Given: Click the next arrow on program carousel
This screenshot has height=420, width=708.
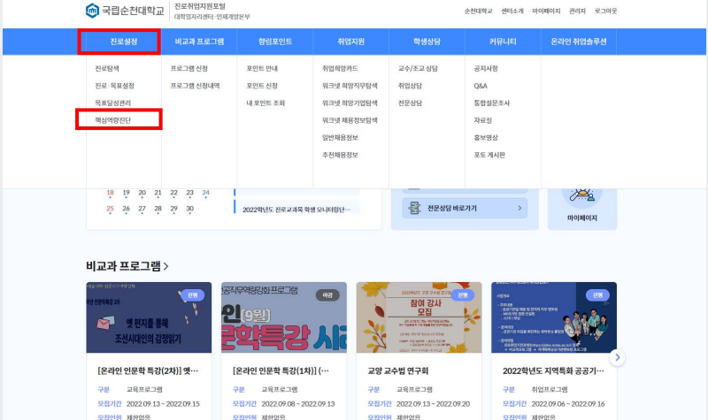Looking at the screenshot, I should tap(618, 357).
